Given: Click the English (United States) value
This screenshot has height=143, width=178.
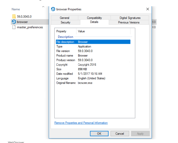Looking at the screenshot, I should [92, 78].
